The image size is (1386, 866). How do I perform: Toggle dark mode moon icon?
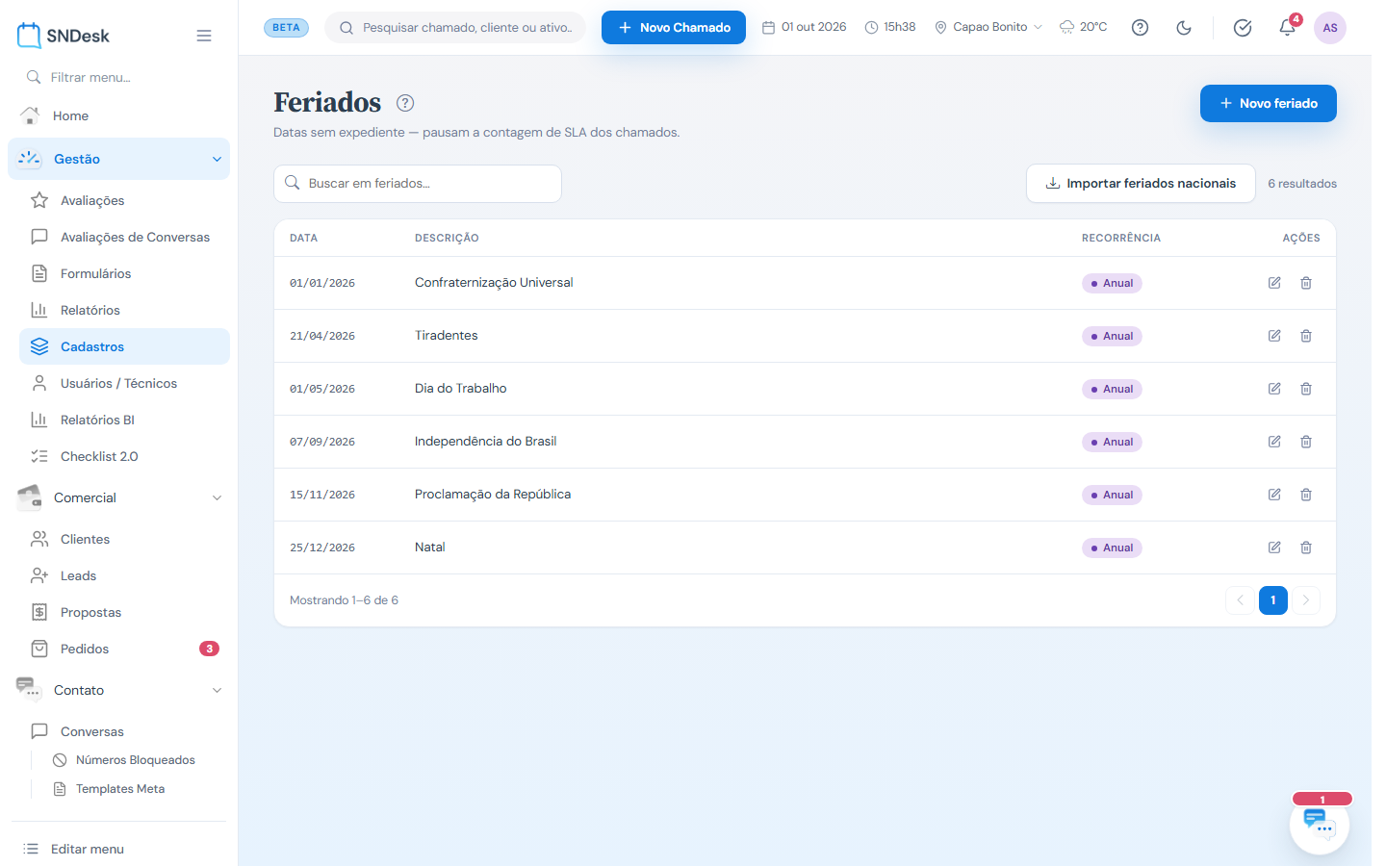[1184, 28]
